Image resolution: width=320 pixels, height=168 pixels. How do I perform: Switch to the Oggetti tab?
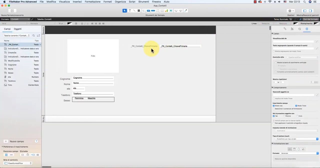[x=17, y=29]
